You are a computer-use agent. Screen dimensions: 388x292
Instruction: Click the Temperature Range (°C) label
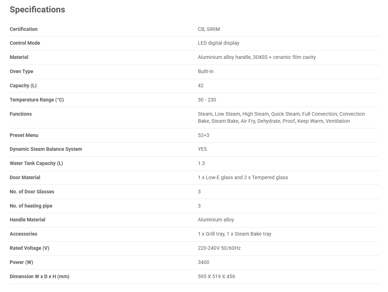click(37, 100)
